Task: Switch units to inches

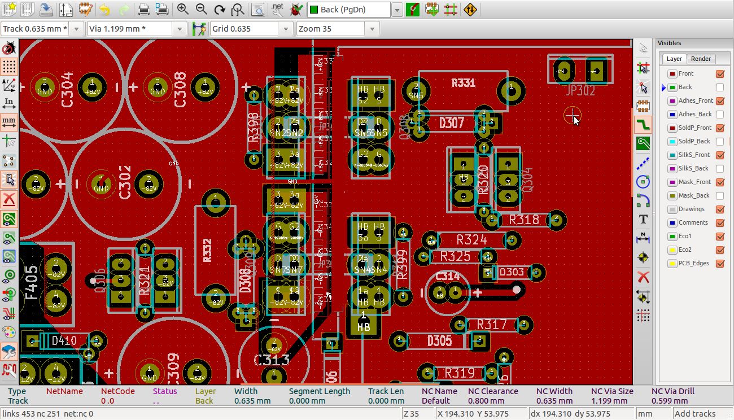Action: click(9, 103)
